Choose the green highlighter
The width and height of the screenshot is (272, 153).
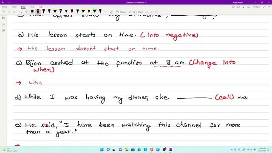[x=94, y=11]
